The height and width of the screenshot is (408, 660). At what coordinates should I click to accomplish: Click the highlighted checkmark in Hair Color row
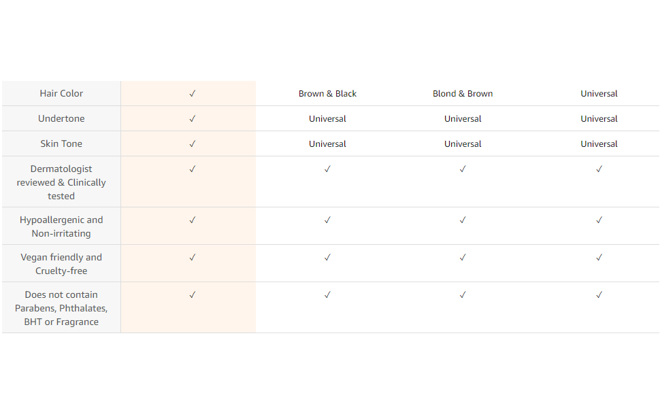point(193,94)
